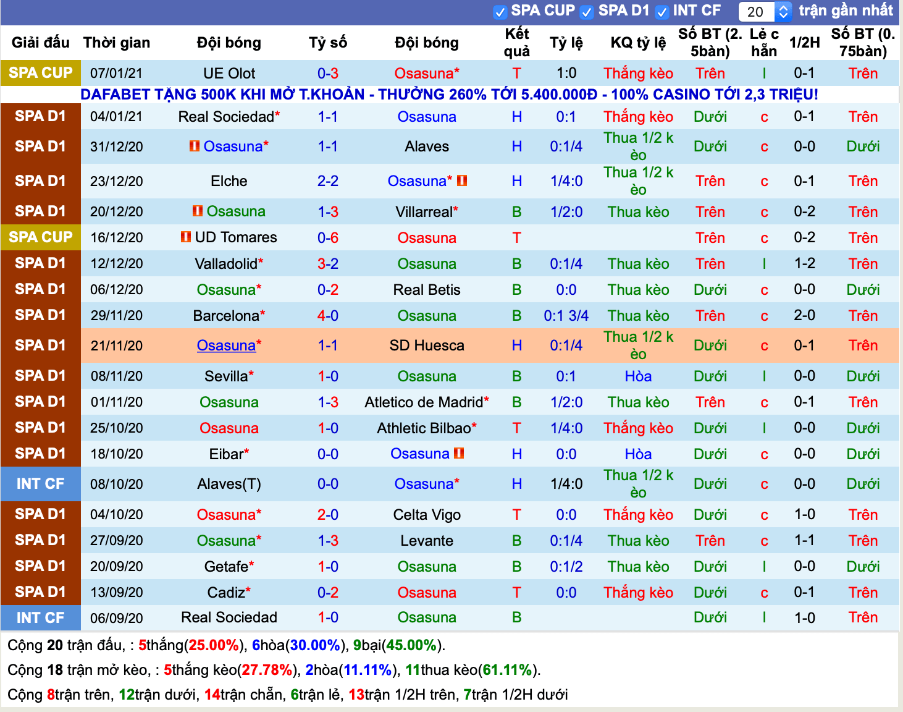Click Alaves(T) team name
This screenshot has height=712, width=903.
pos(229,484)
